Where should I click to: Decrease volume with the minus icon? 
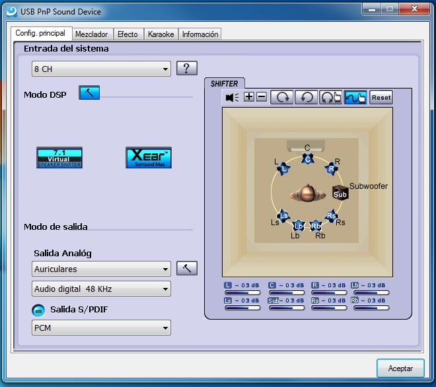coord(262,96)
